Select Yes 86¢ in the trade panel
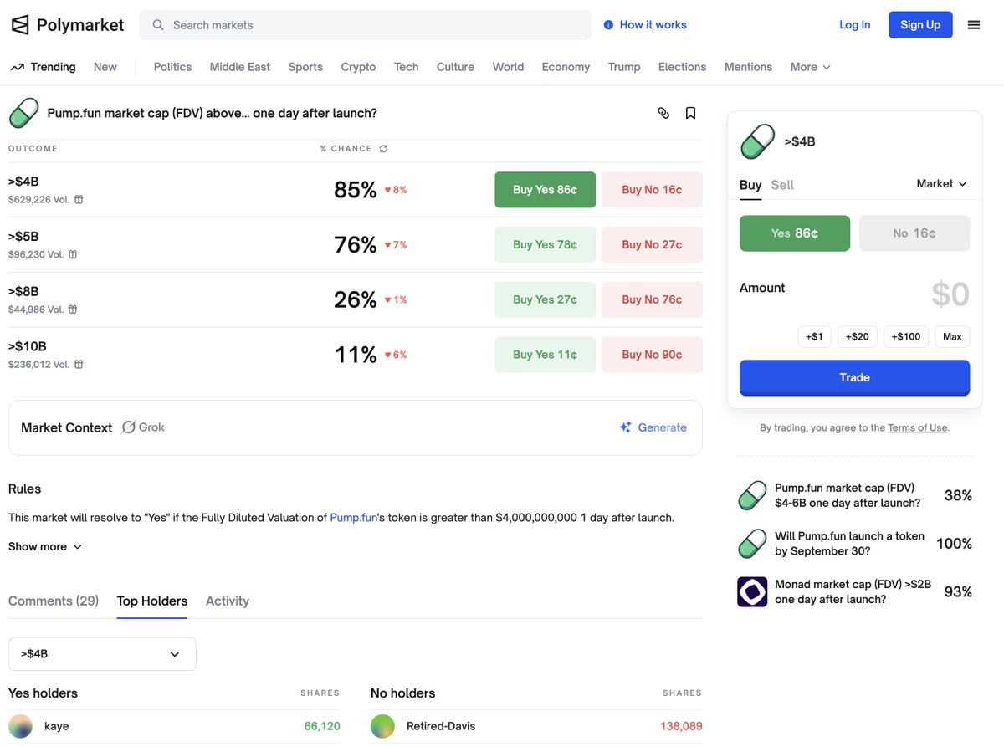1004x747 pixels. click(x=795, y=233)
